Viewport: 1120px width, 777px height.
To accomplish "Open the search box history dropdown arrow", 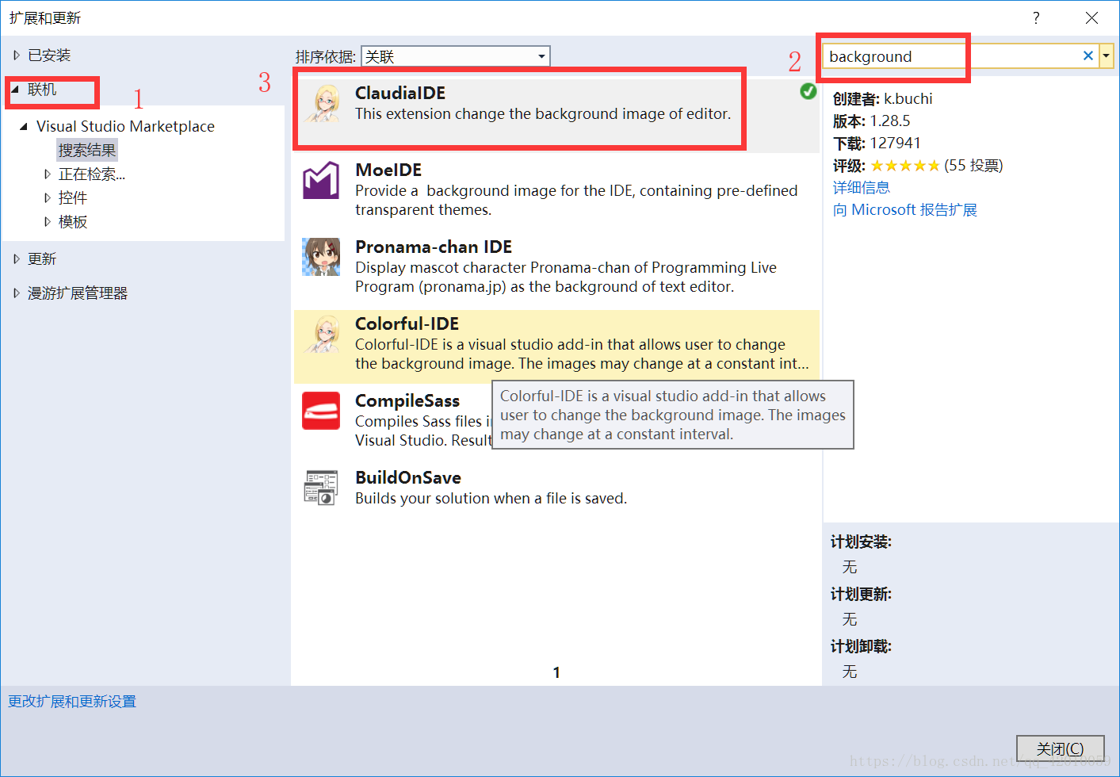I will pyautogui.click(x=1106, y=55).
